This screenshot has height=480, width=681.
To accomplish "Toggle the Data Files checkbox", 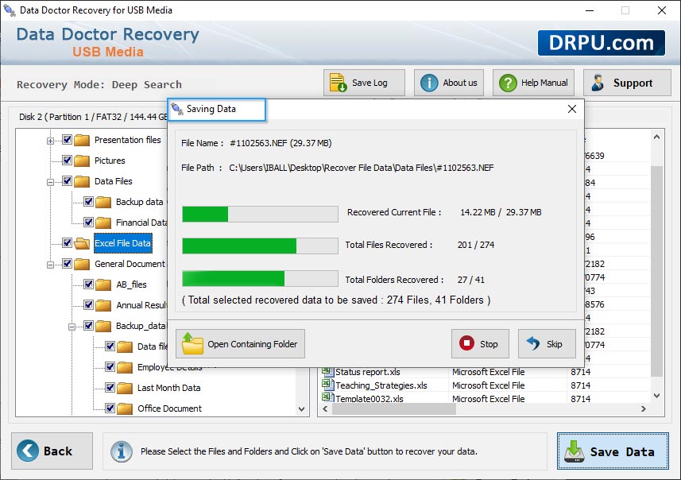I will 67,180.
